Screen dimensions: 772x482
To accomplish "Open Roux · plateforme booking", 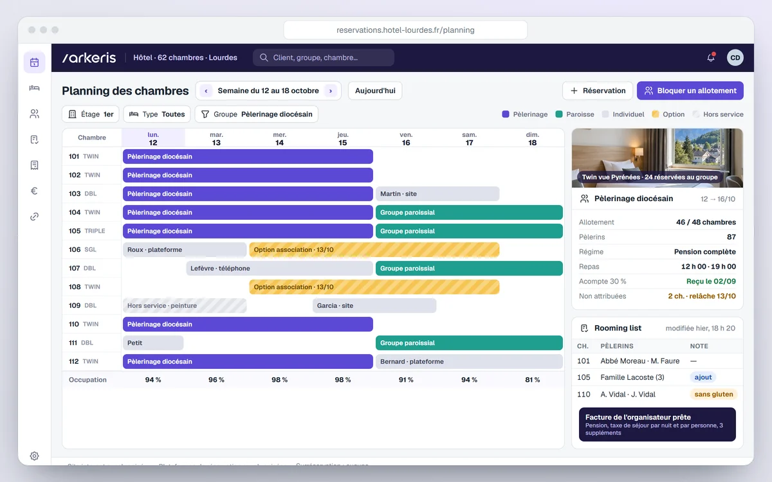I will [185, 249].
